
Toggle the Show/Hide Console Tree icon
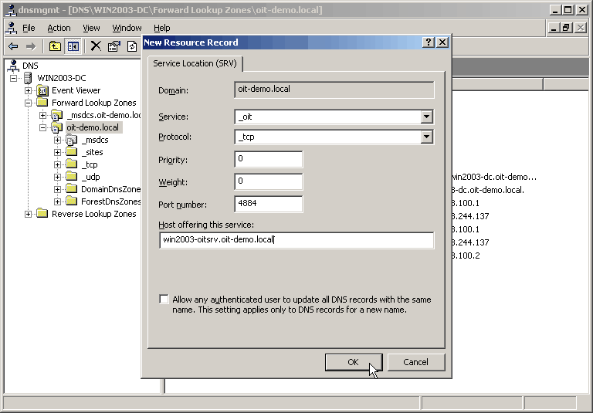tap(73, 46)
